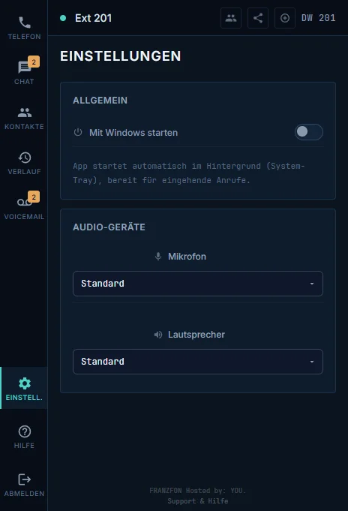Viewport: 348px width, 511px height.
Task: Click the Support & Hilfe link
Action: 198,501
